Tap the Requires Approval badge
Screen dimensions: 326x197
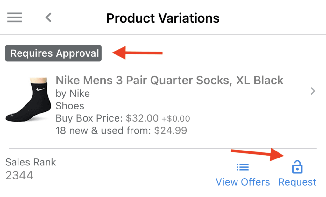click(x=53, y=53)
